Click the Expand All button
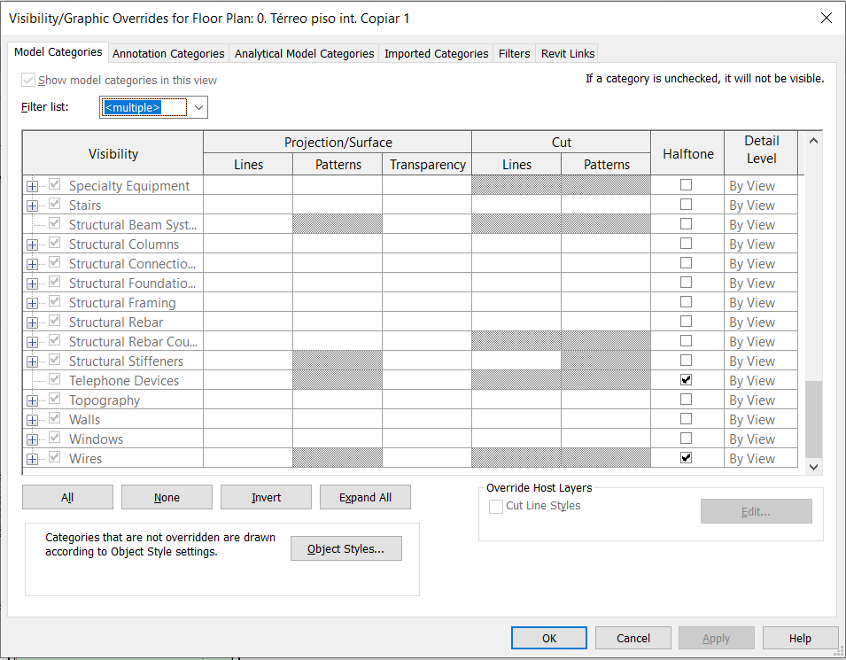The width and height of the screenshot is (846, 660). [365, 497]
